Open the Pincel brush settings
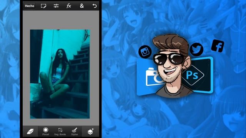Screen dimensions: 246x138 click(46, 131)
